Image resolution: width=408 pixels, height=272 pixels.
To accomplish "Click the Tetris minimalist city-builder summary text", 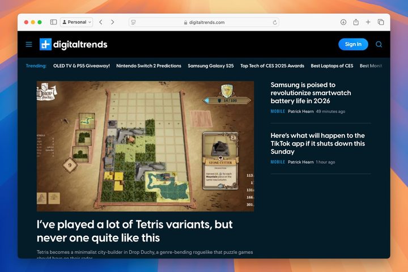I will pos(144,254).
